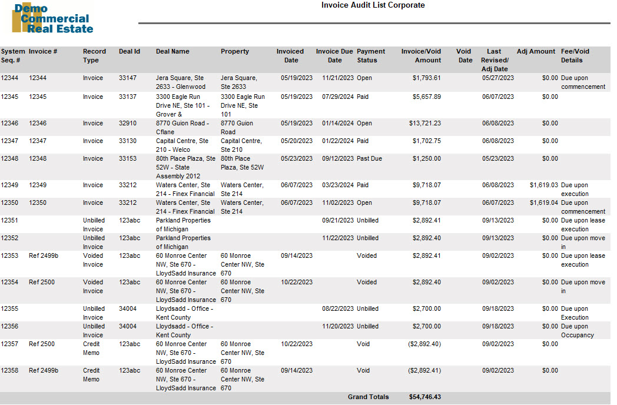The height and width of the screenshot is (405, 617).
Task: Select invoice number 12344 row
Action: tap(305, 82)
